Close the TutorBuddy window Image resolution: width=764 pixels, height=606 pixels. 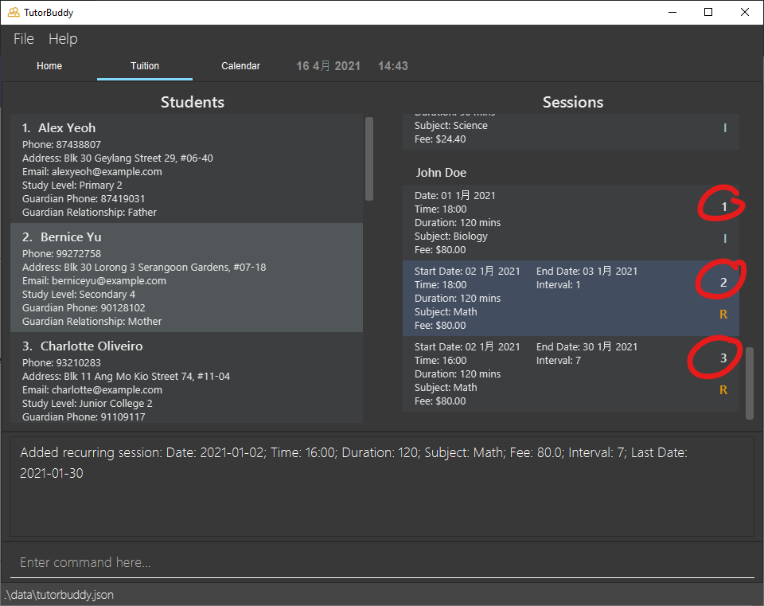click(745, 12)
